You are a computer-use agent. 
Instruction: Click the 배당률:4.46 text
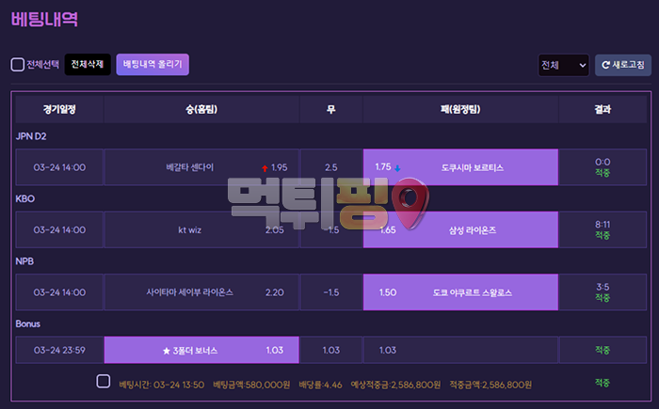click(320, 385)
